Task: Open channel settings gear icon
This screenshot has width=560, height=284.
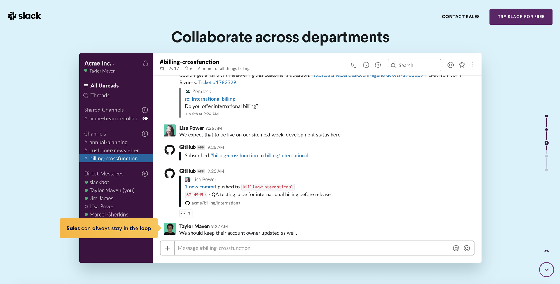Action: click(x=378, y=65)
